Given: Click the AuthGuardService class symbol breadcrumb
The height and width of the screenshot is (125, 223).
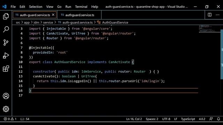Looking at the screenshot, I should [115, 22].
